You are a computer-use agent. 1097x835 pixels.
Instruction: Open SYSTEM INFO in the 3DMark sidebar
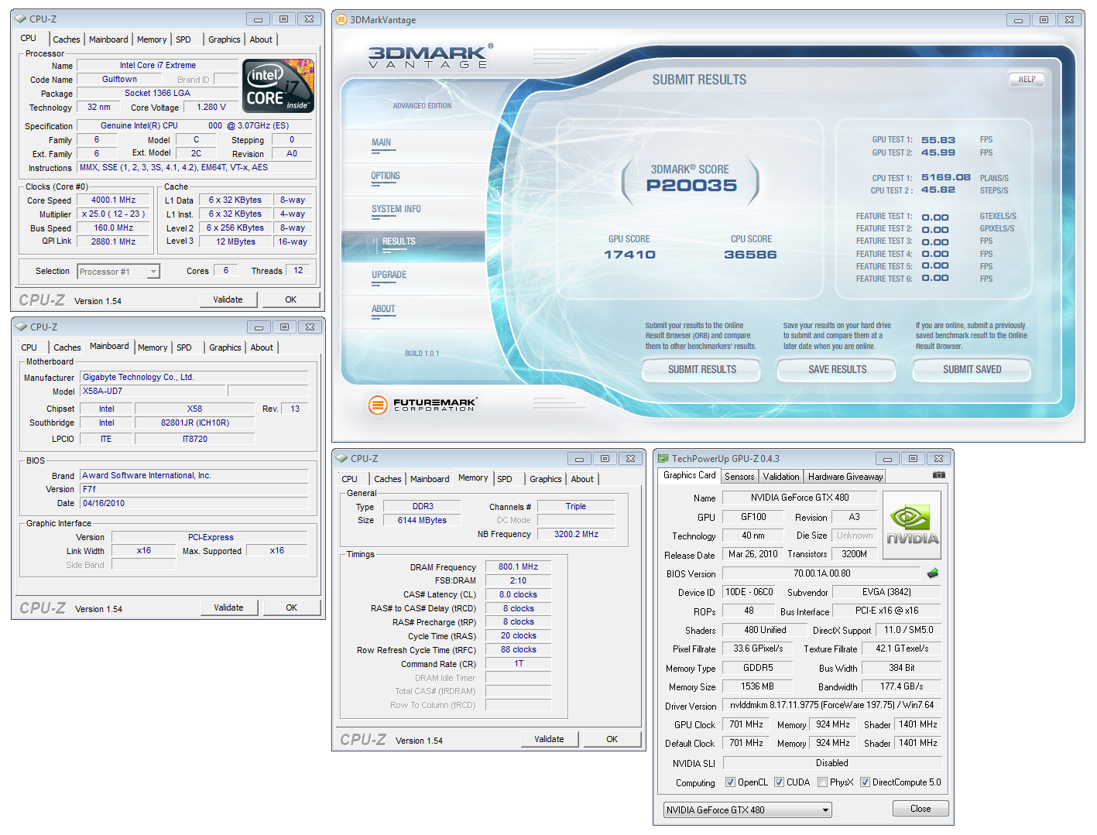(x=396, y=209)
